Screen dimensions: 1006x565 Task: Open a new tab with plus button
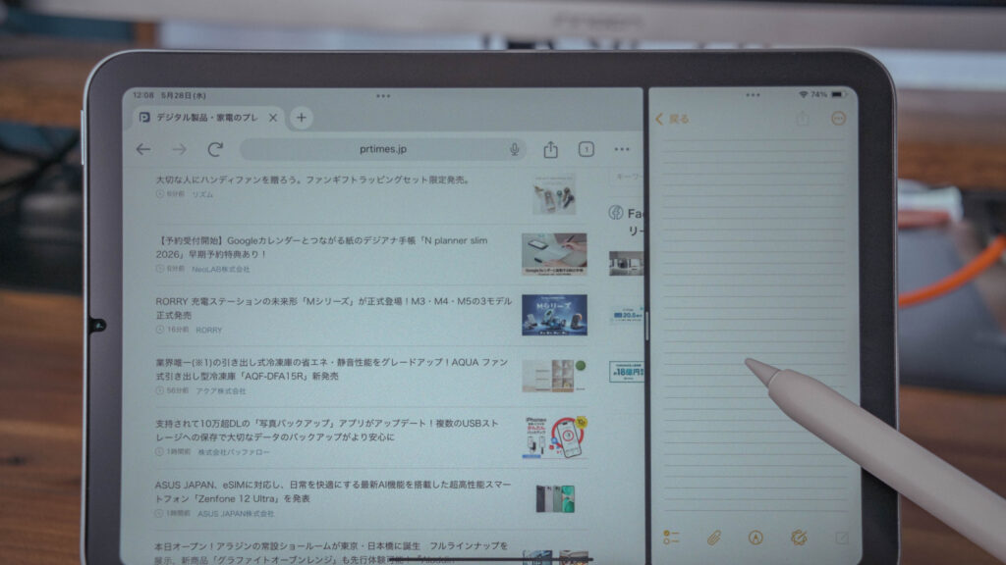302,118
